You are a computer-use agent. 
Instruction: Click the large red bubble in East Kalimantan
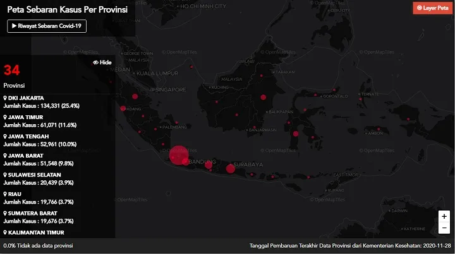point(263,97)
